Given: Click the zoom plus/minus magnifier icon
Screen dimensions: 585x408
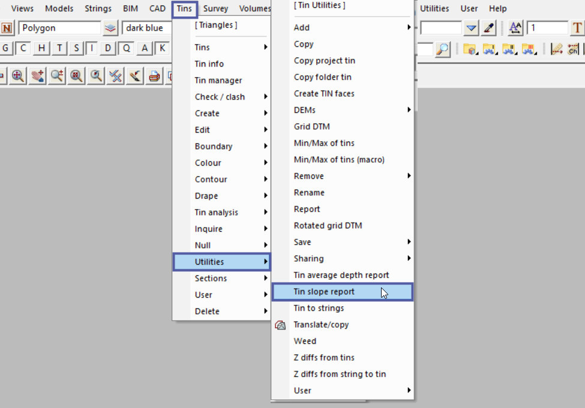Looking at the screenshot, I should 57,76.
